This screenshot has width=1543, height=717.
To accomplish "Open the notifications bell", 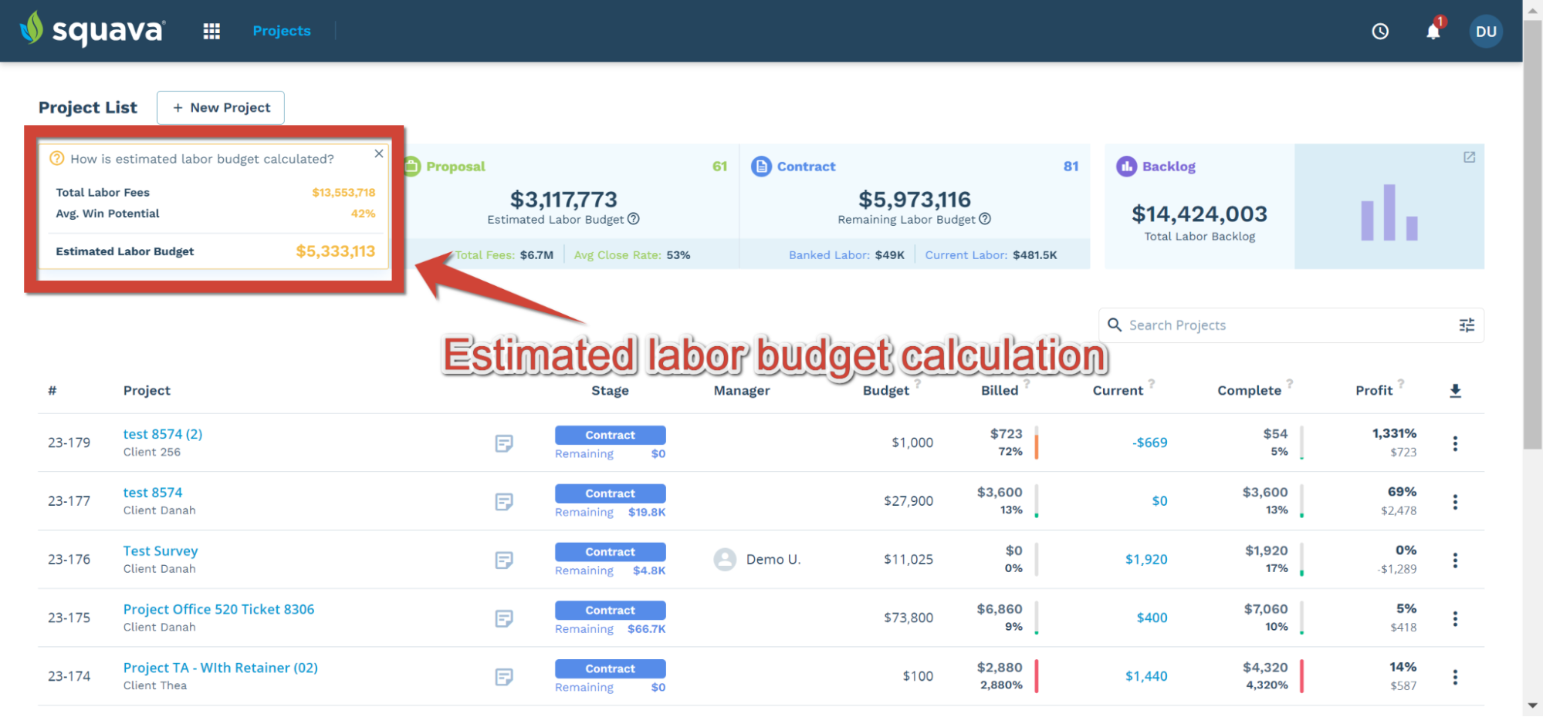I will coord(1433,31).
